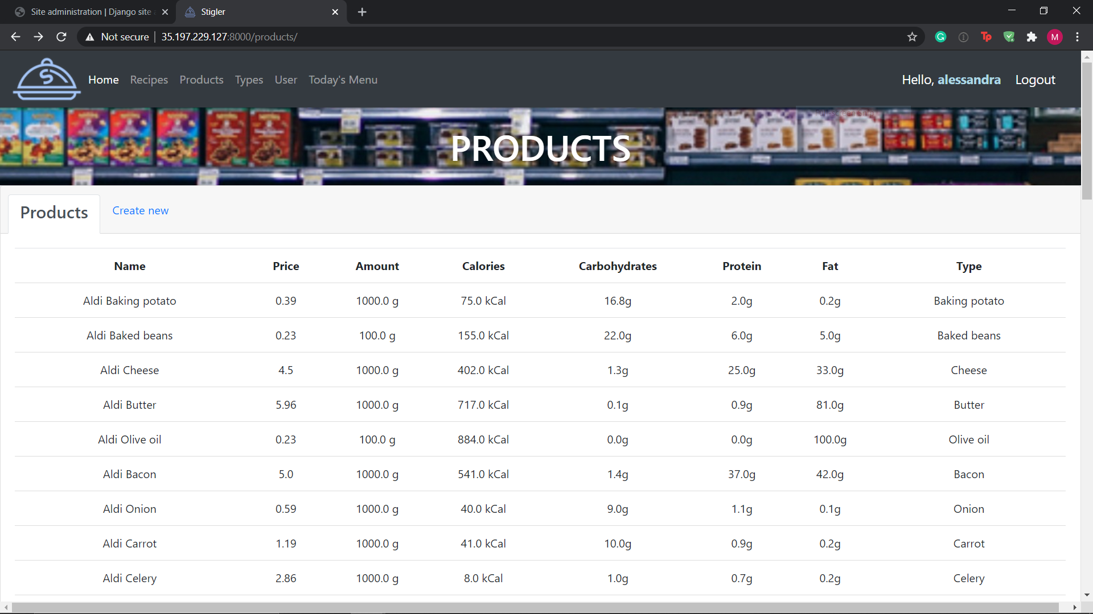Screen dimensions: 1093x614
Task: Open the Extensions puzzle piece icon
Action: [1032, 37]
